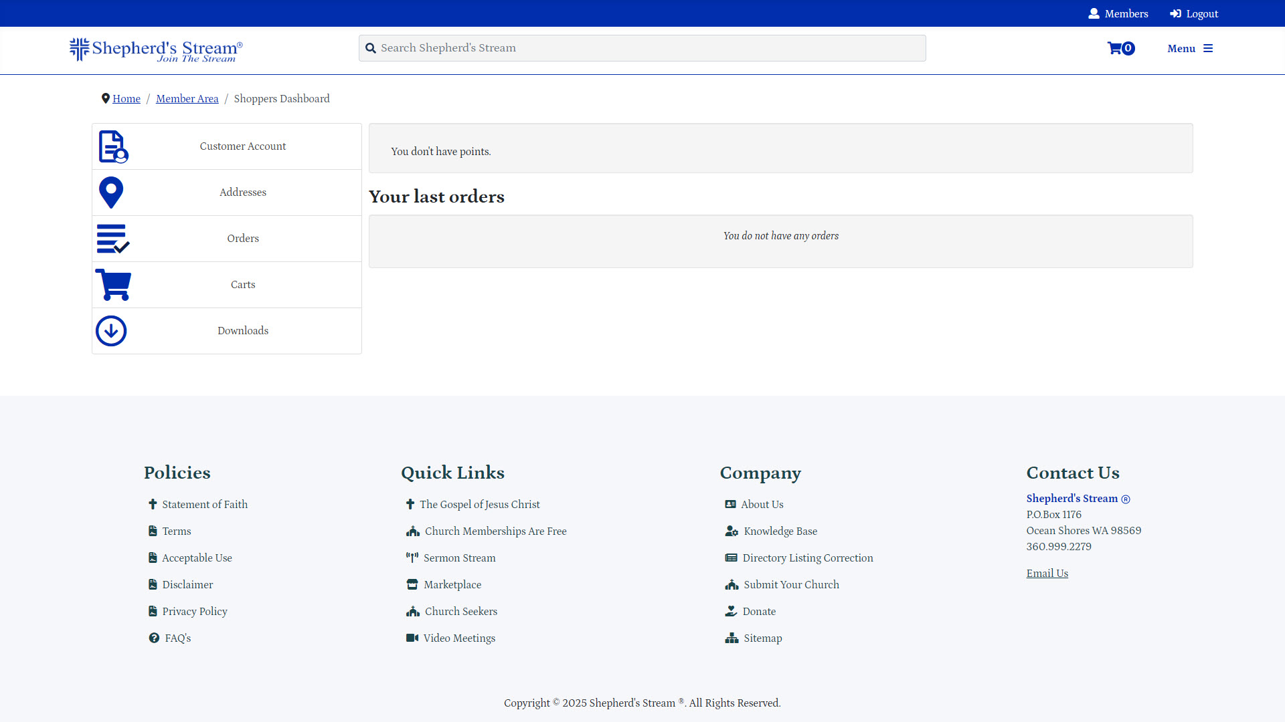
Task: Click the cross icon beside The Gospel link
Action: pyautogui.click(x=410, y=504)
